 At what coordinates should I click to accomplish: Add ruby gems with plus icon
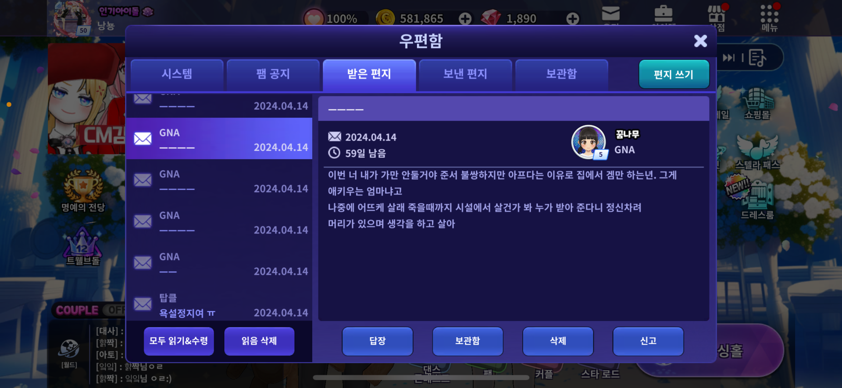click(x=573, y=18)
